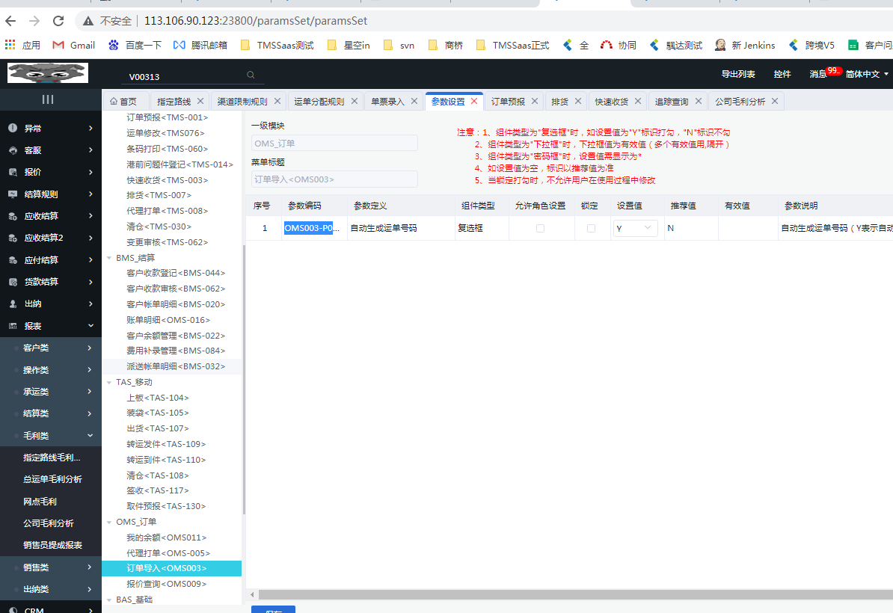Collapse the 报表 sidebar menu

coord(51,326)
